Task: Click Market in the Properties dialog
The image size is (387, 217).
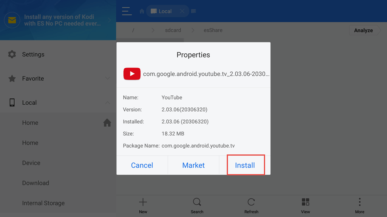Action: click(193, 165)
